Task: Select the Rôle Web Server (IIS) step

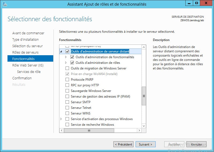Action: tap(28, 65)
